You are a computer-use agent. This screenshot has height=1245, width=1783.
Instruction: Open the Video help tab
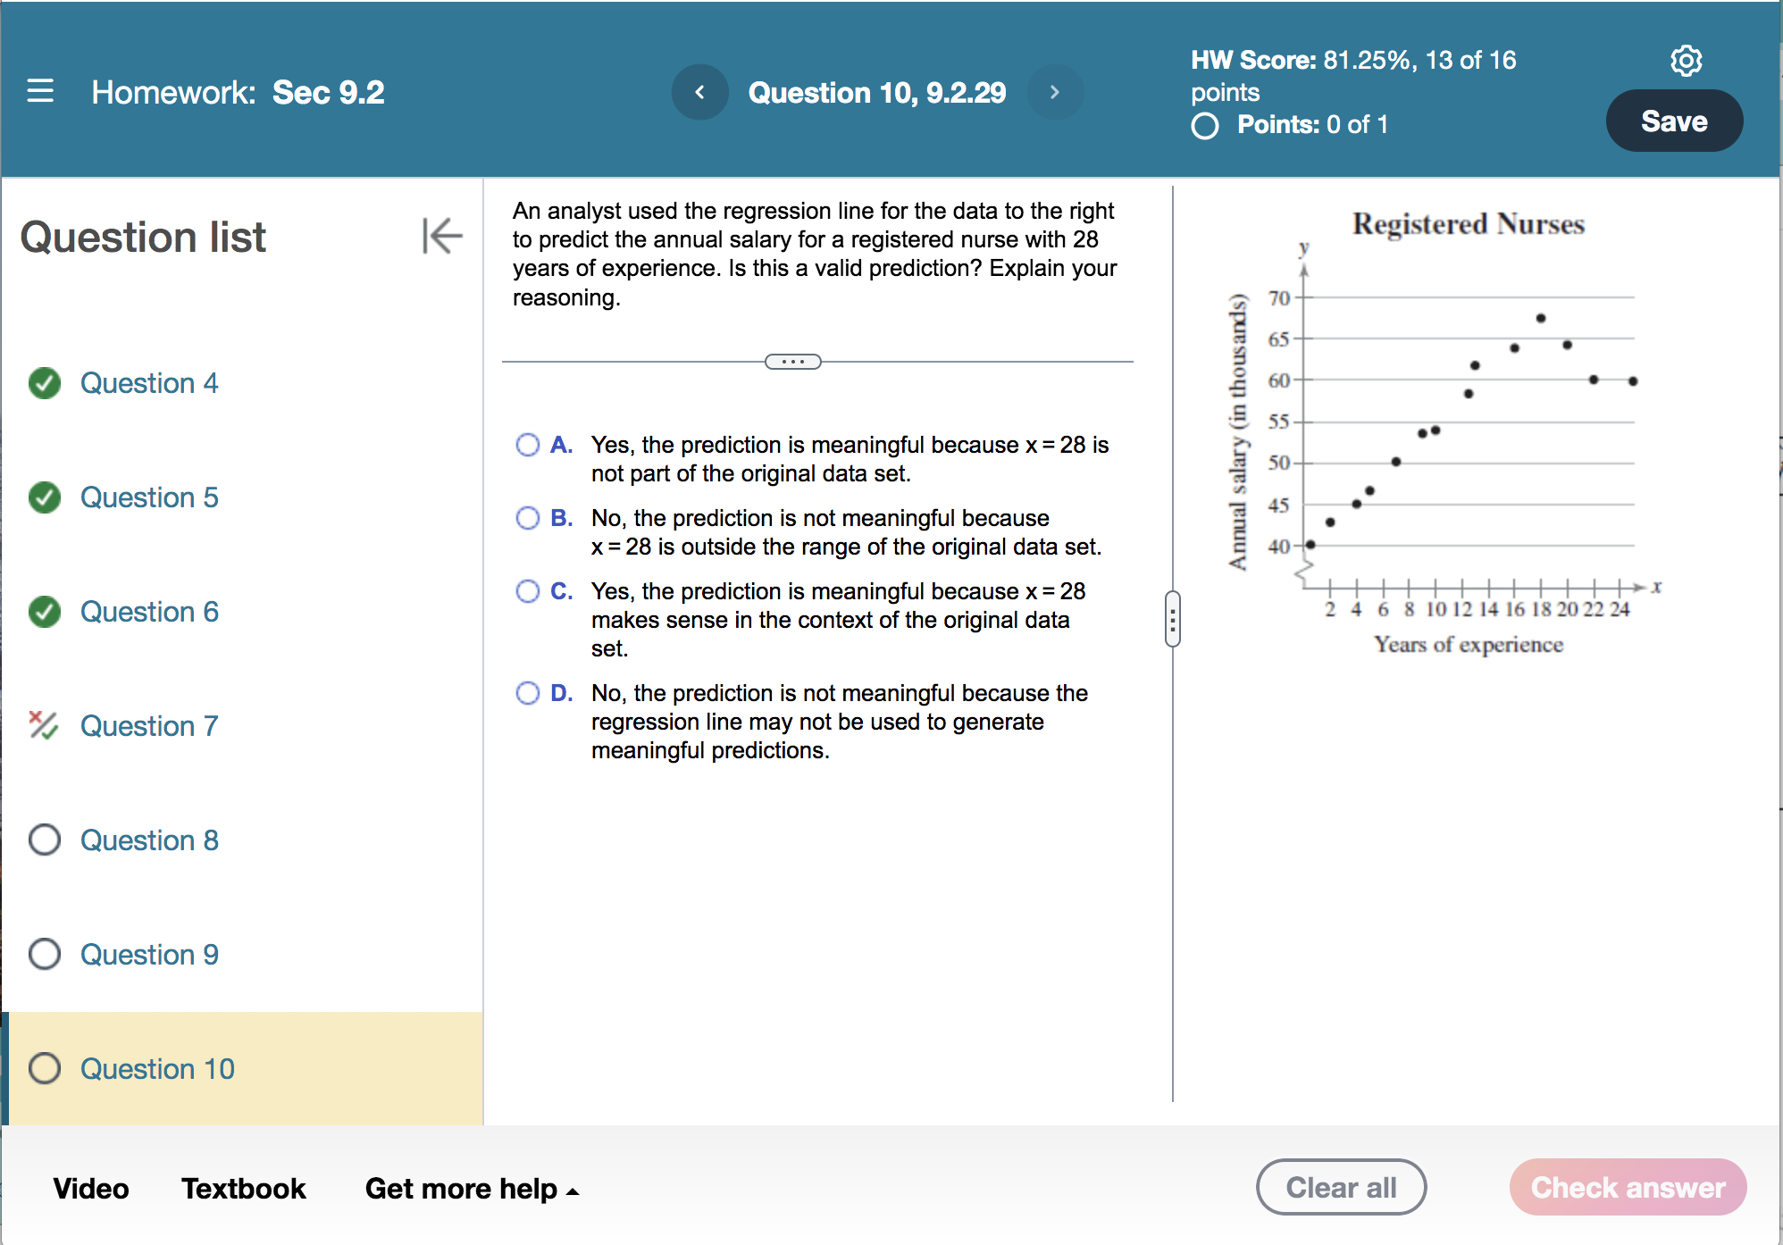coord(91,1189)
